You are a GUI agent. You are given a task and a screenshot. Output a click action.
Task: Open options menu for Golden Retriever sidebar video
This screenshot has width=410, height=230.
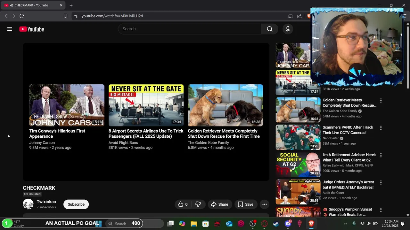tap(381, 101)
